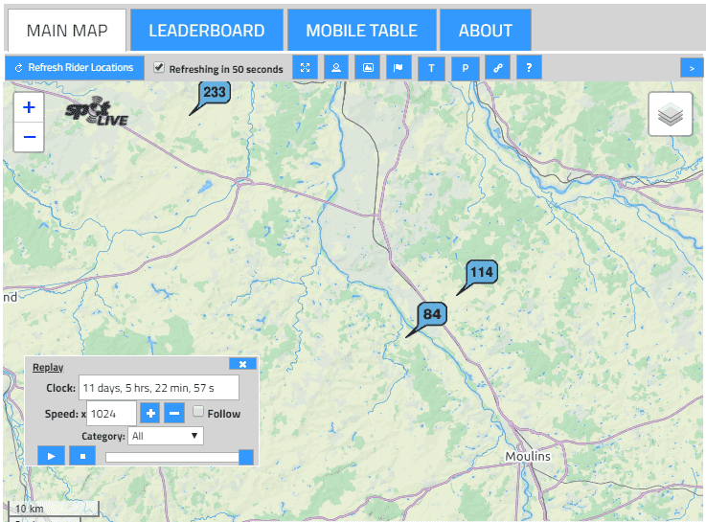This screenshot has width=706, height=522.
Task: Open help with the question mark icon
Action: [529, 68]
